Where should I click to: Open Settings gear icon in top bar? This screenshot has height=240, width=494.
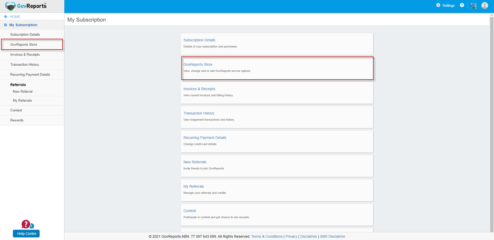coord(438,5)
